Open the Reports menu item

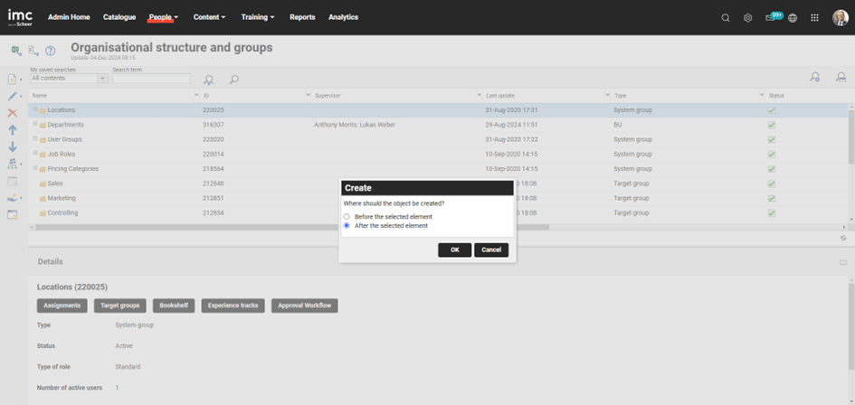pos(302,17)
